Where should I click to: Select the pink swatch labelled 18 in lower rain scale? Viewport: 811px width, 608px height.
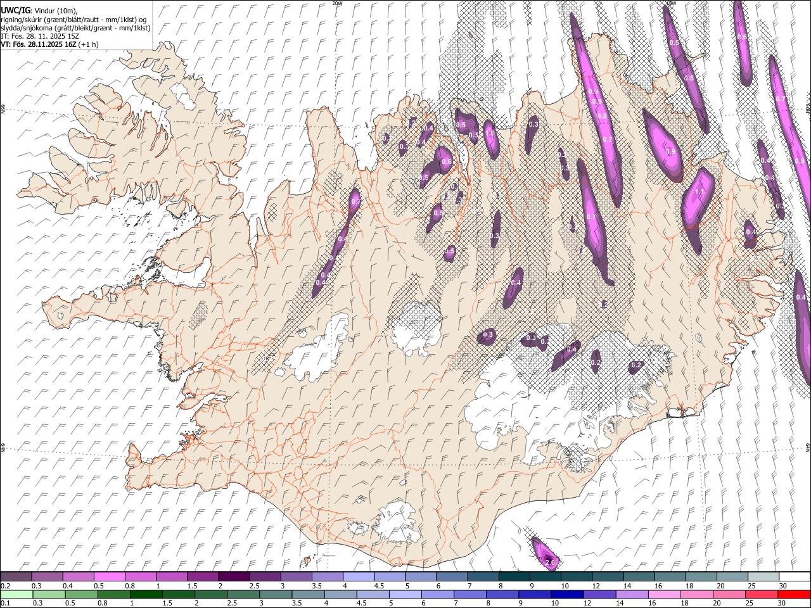(x=696, y=595)
